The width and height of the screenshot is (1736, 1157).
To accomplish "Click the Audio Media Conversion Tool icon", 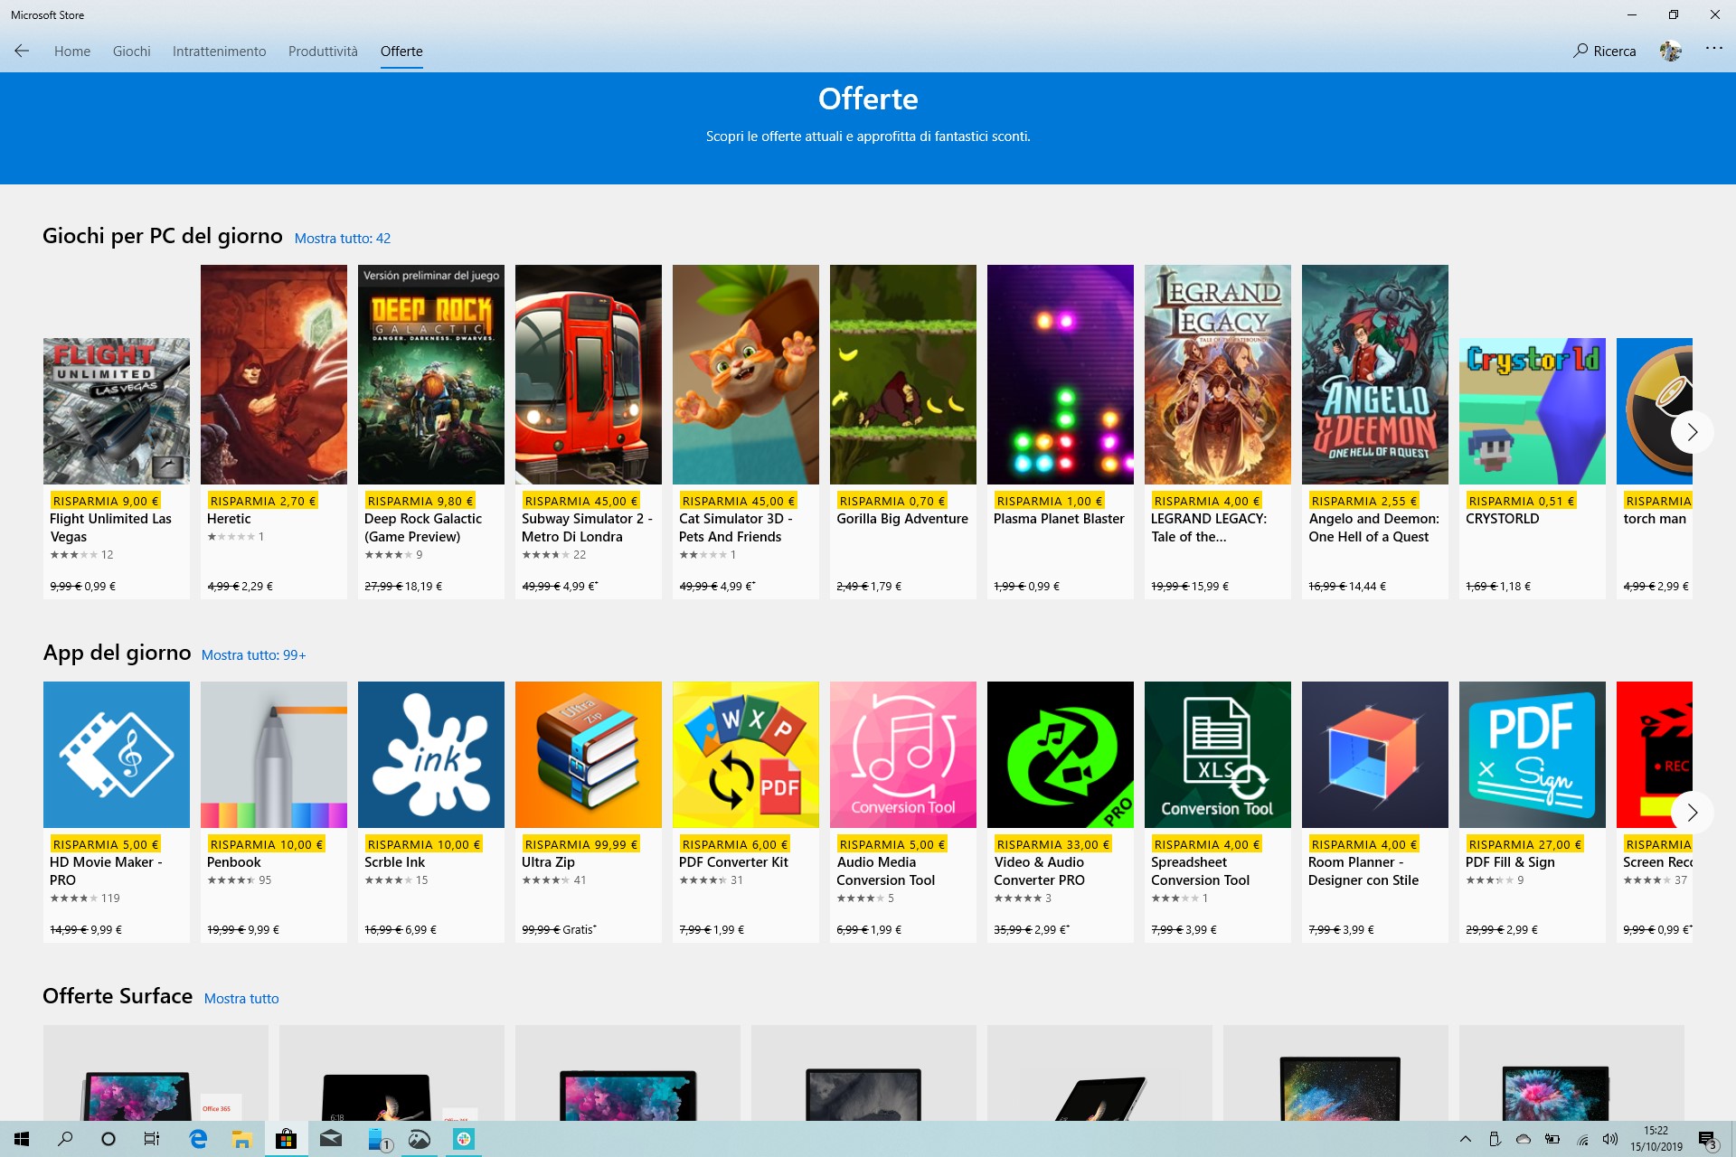I will point(903,754).
